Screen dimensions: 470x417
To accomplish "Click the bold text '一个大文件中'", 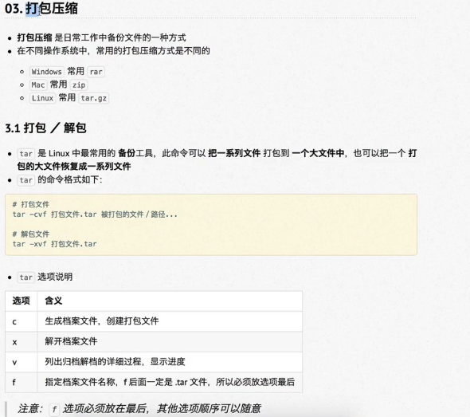I will click(318, 153).
